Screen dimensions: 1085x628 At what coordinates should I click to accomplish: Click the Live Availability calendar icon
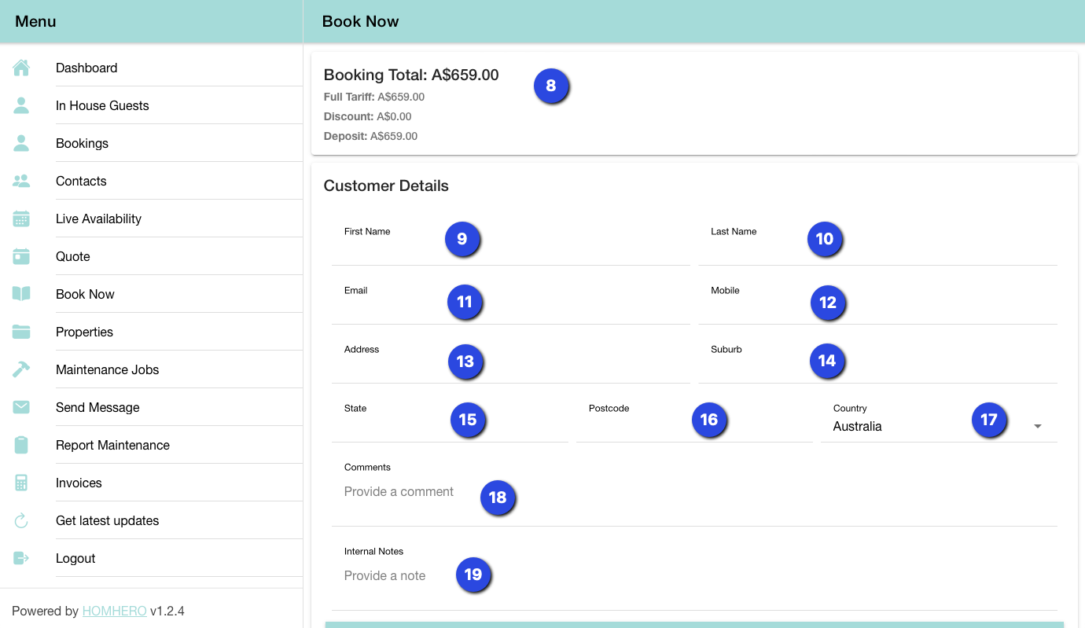21,219
